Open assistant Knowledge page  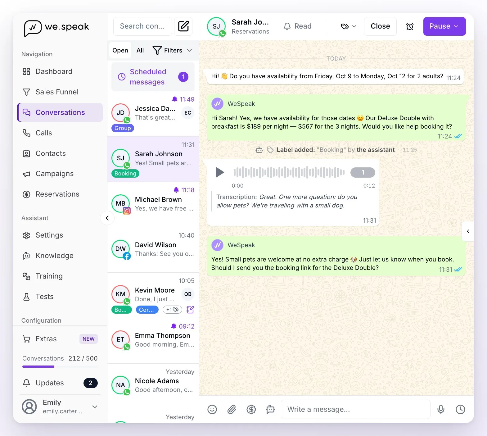pos(60,256)
